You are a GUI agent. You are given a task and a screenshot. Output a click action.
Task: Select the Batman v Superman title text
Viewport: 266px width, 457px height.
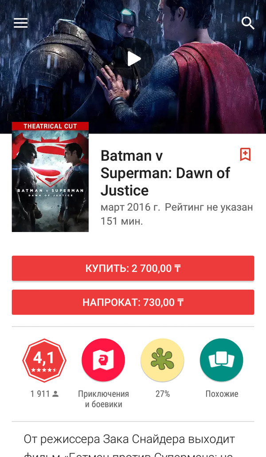tap(165, 173)
